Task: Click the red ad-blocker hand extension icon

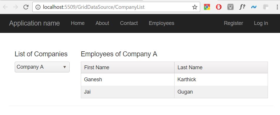Action: [x=219, y=7]
